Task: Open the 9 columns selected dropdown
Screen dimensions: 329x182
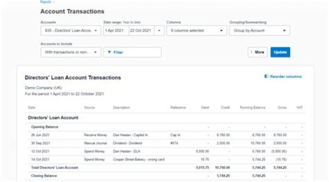Action: point(196,31)
